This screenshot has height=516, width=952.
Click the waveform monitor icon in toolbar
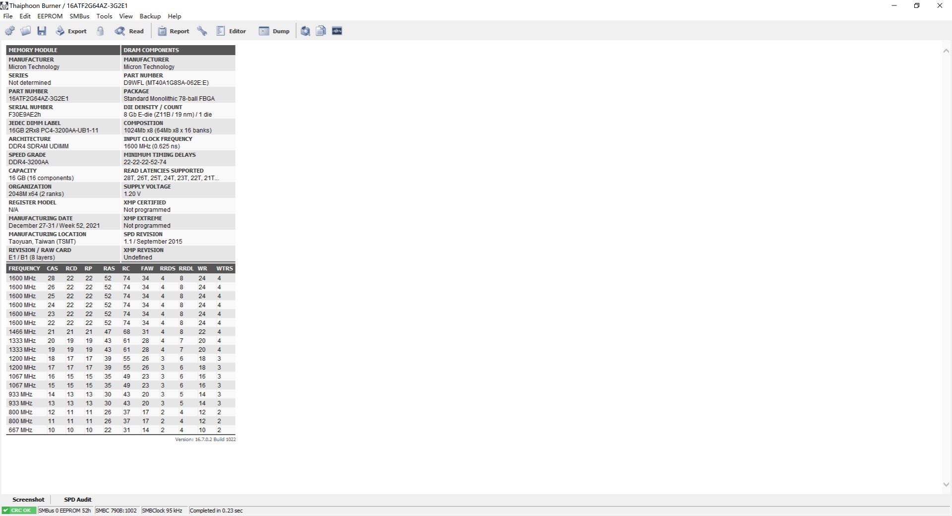pyautogui.click(x=337, y=31)
